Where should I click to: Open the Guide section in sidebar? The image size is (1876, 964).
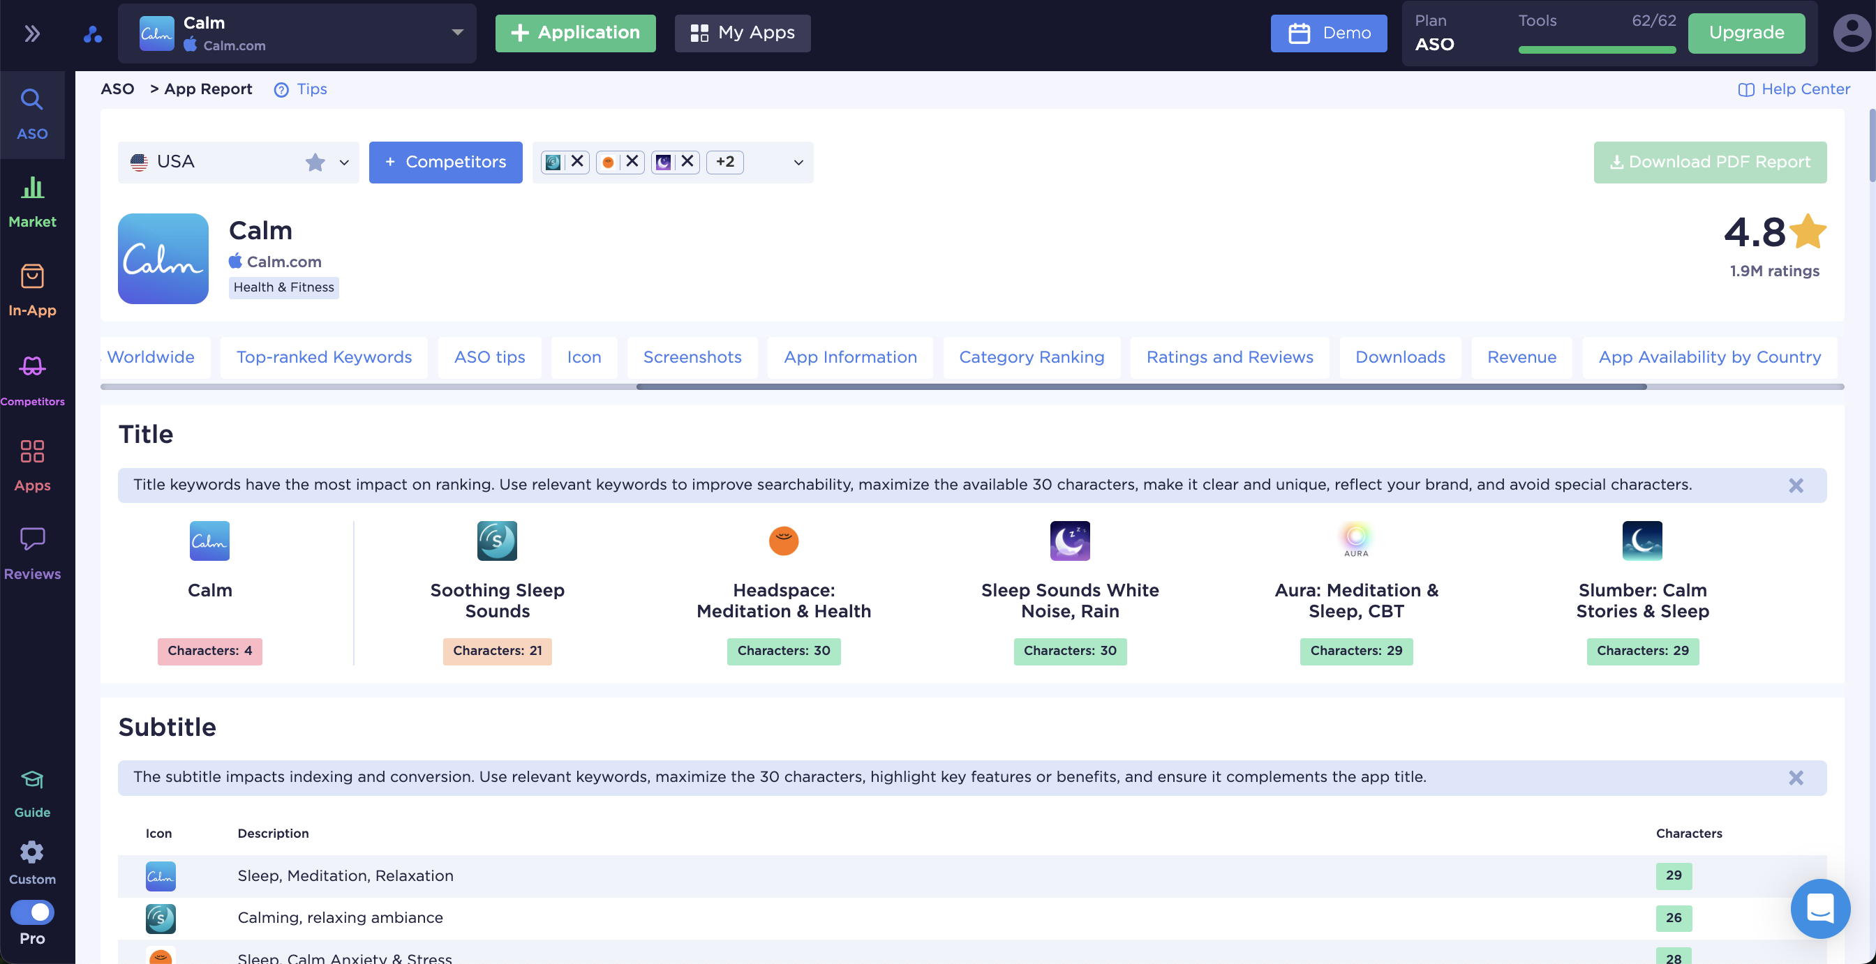(x=32, y=794)
